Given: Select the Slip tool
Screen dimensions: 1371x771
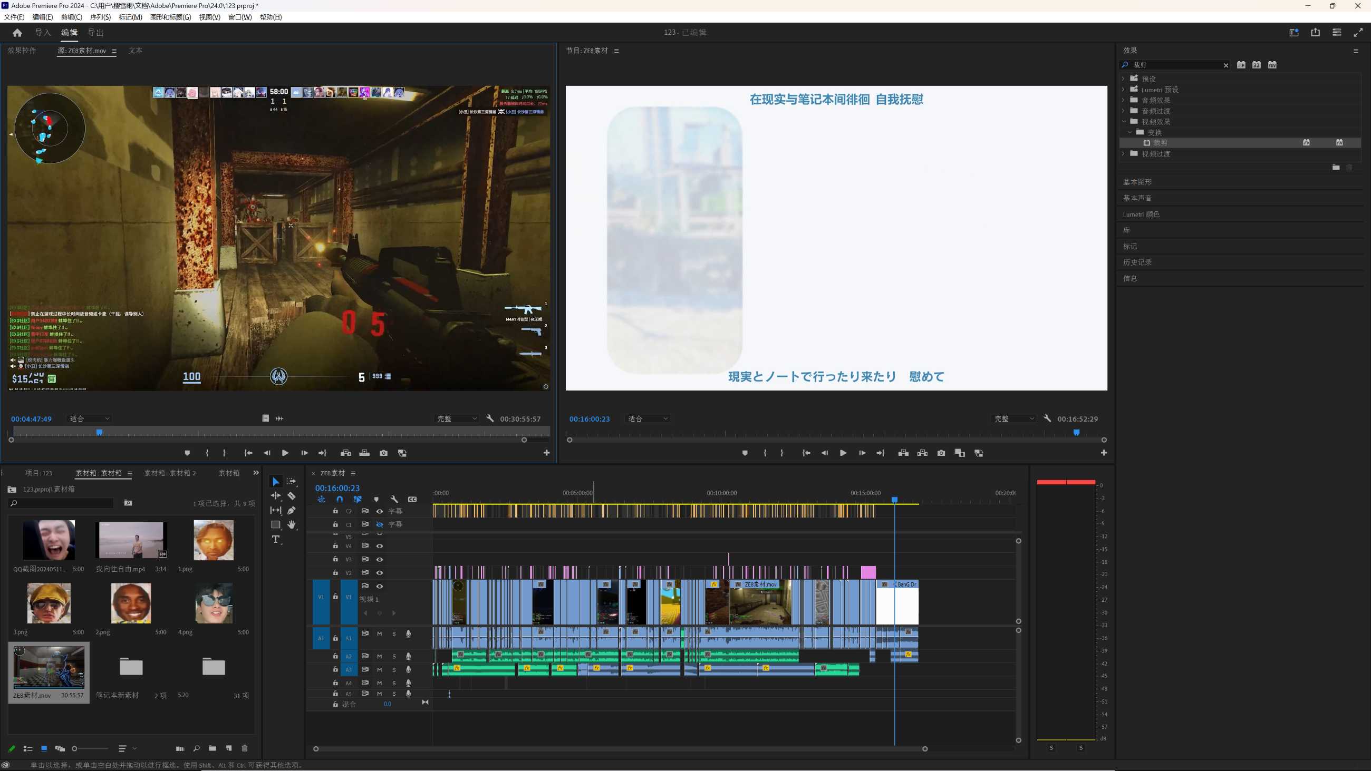Looking at the screenshot, I should pos(275,510).
